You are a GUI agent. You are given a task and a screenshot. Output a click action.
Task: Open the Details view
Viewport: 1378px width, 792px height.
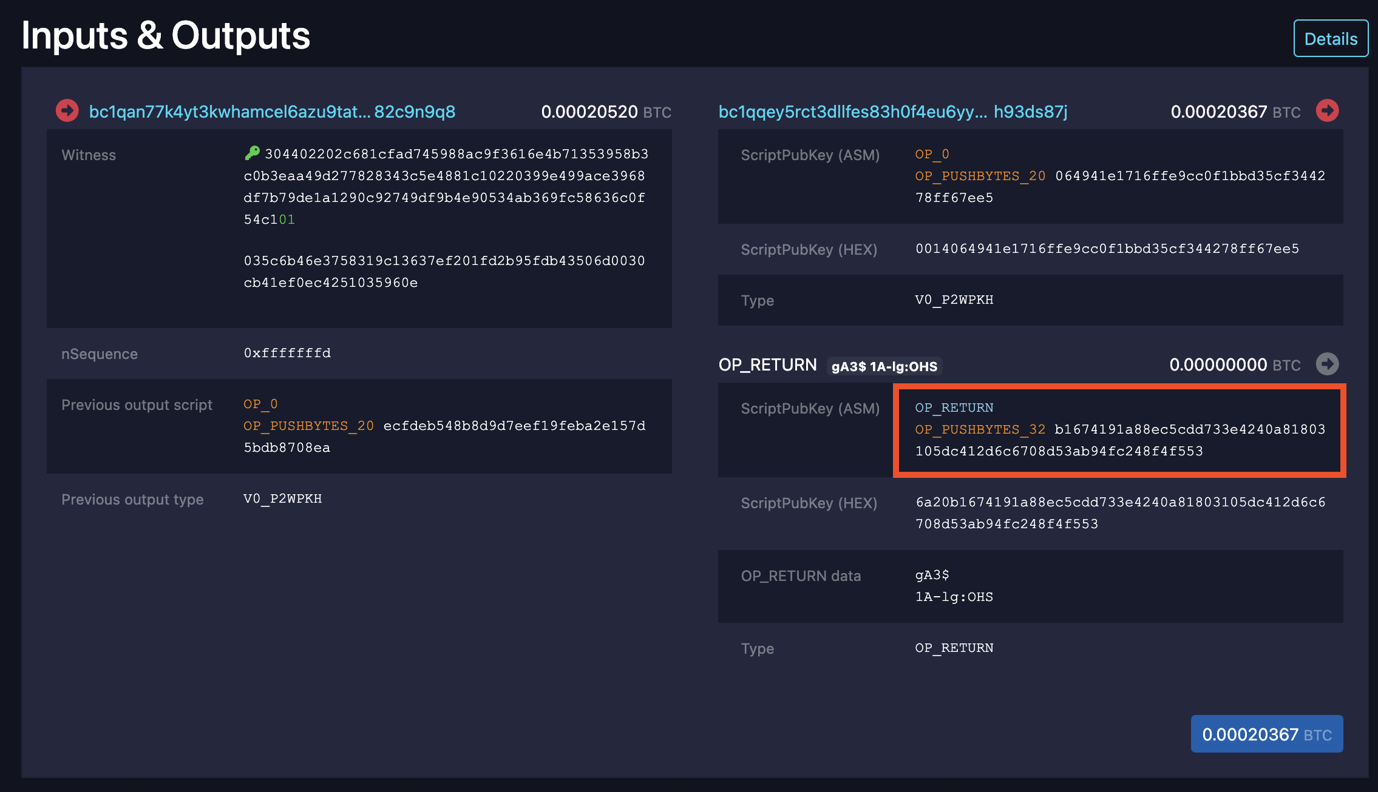pyautogui.click(x=1331, y=38)
